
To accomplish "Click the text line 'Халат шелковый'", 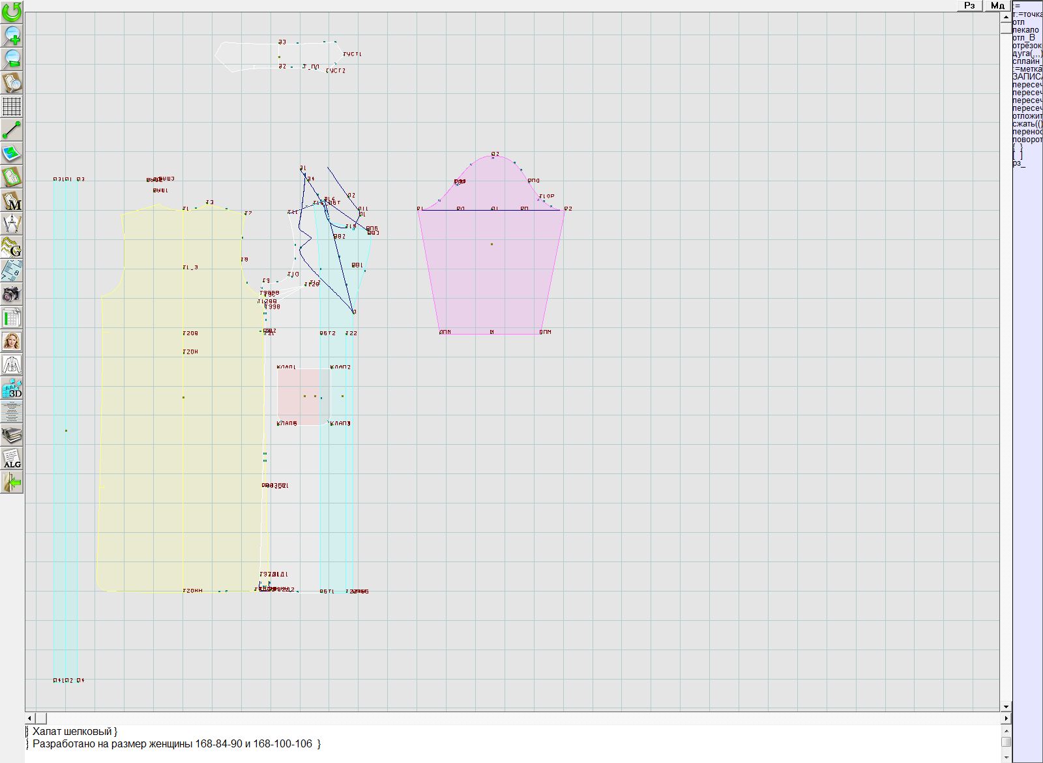I will coord(75,732).
